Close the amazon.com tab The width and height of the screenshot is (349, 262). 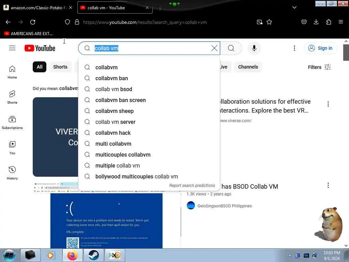coord(71,8)
